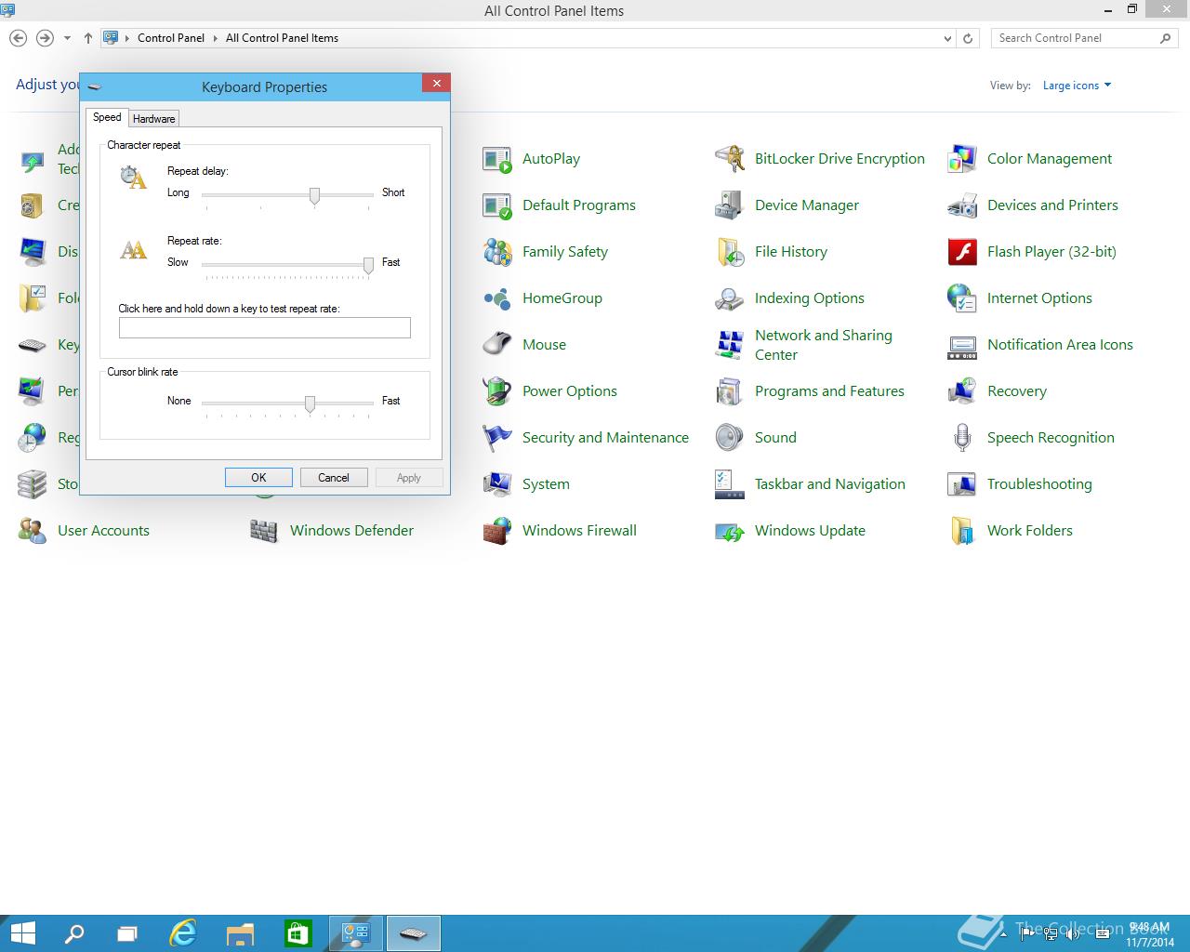Open the Mouse icon
Viewport: 1190px width, 952px height.
497,345
